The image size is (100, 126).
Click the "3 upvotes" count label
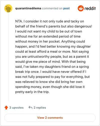[x=16, y=108]
